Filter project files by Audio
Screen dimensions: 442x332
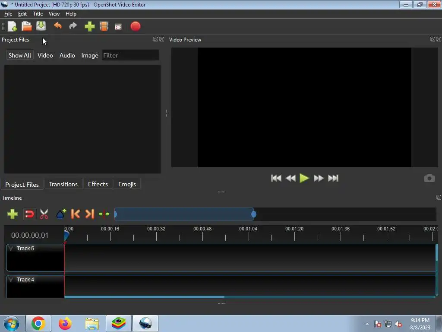pos(67,55)
